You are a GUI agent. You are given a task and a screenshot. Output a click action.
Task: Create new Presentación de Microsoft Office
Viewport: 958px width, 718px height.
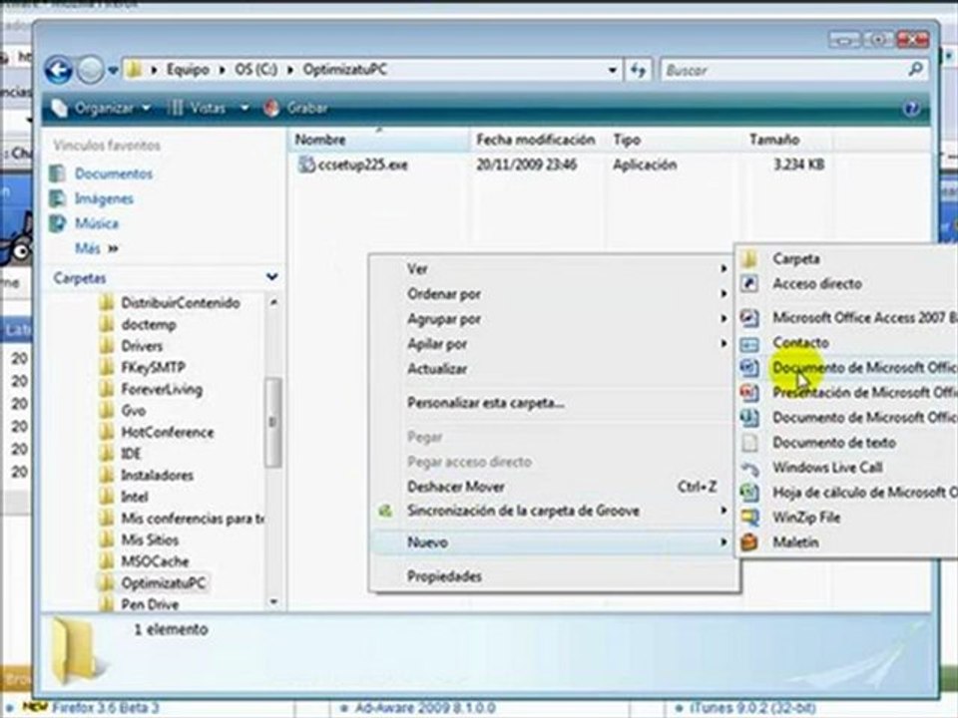click(x=848, y=393)
